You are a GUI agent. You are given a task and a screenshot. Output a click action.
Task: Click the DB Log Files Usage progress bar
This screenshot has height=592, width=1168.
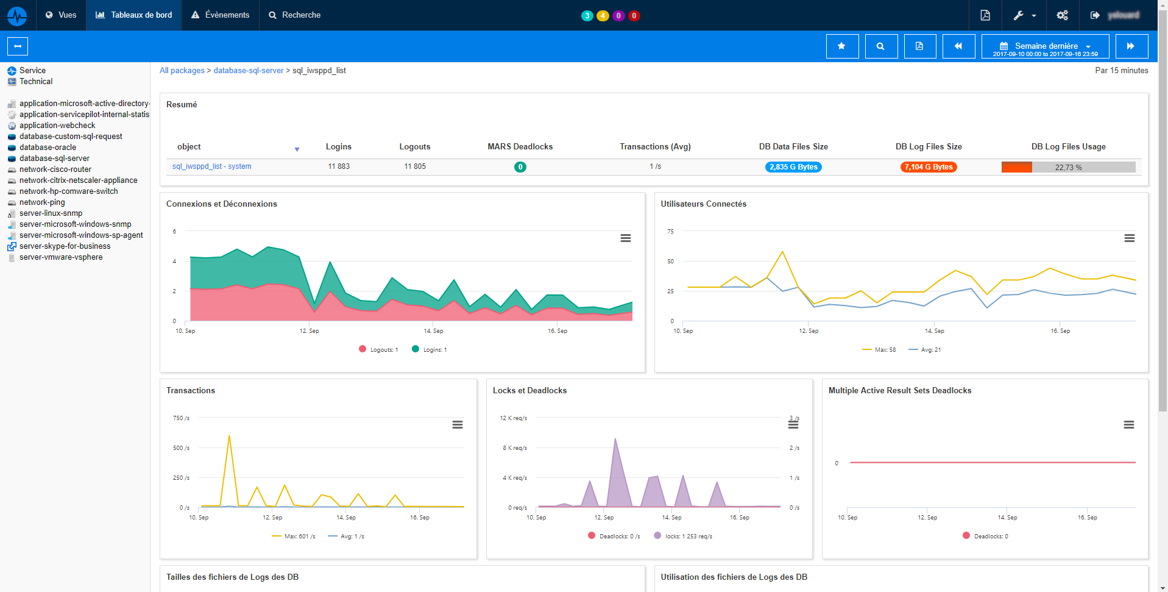click(1068, 166)
